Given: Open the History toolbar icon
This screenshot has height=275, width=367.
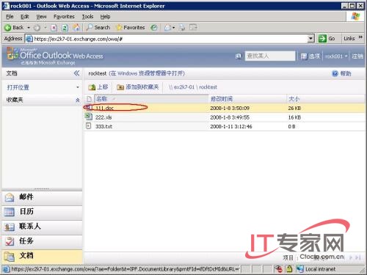Looking at the screenshot, I should coord(154,27).
